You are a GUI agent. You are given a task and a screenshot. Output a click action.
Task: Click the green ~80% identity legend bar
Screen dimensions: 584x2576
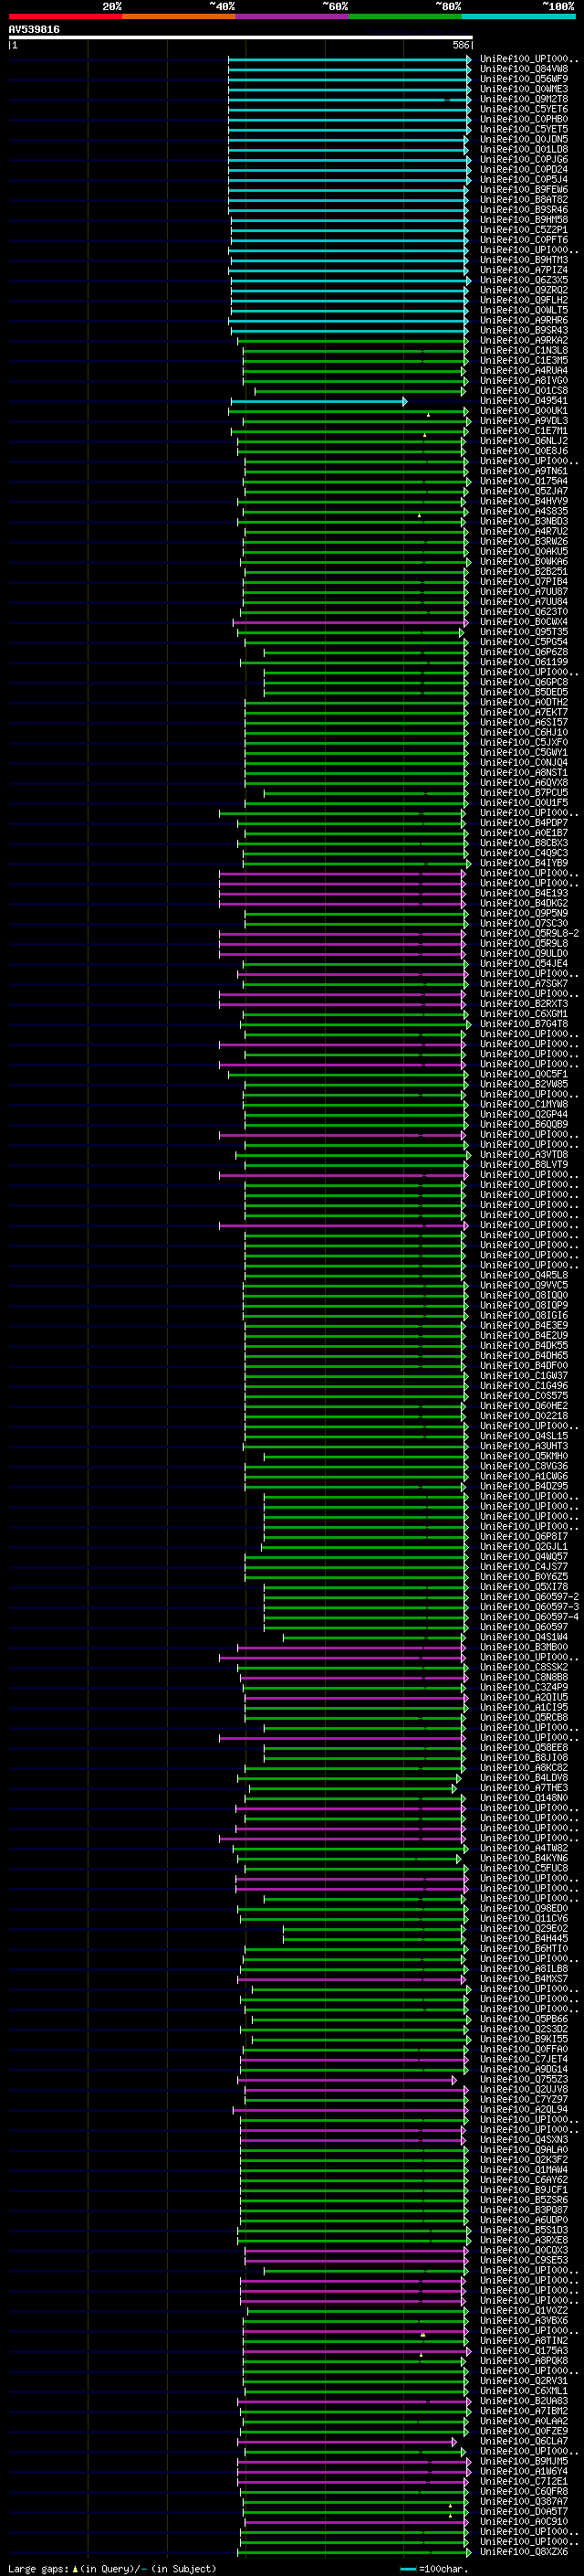pos(405,16)
